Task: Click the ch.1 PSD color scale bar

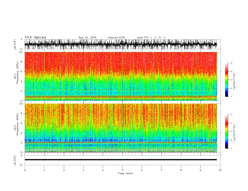Action: tap(226, 80)
